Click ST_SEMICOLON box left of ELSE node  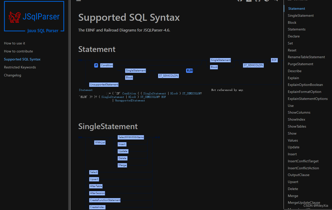tap(168, 76)
